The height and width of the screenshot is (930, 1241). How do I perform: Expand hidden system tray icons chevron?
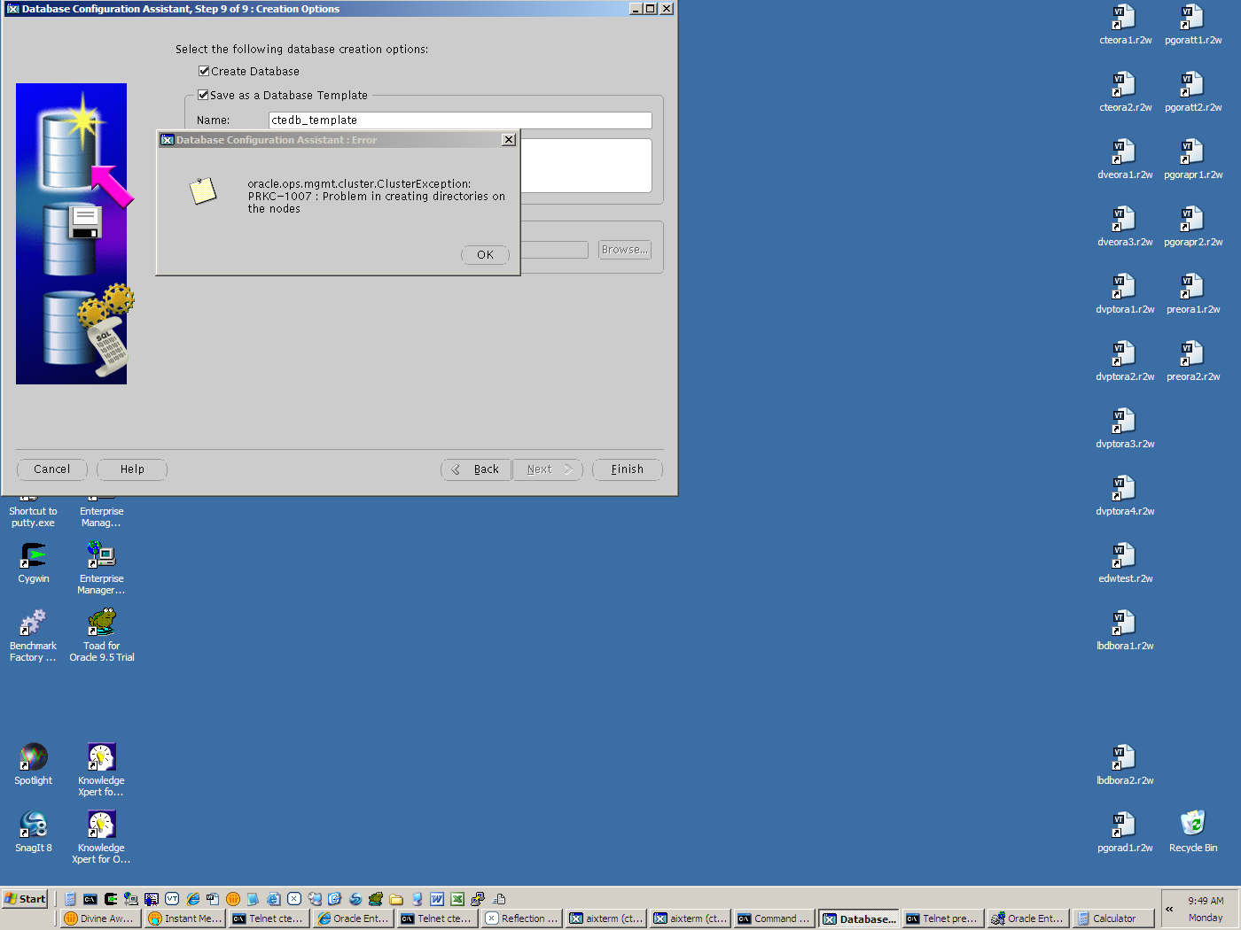click(1169, 909)
